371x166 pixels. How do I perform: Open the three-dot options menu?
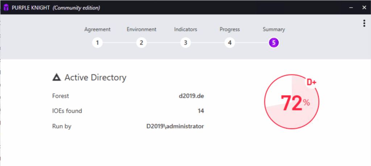click(364, 23)
